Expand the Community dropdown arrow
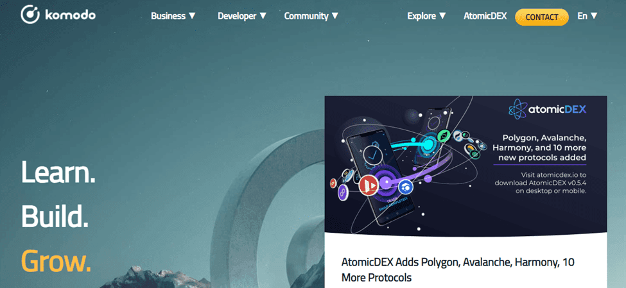Screen dimensions: 626x288 pyautogui.click(x=335, y=16)
